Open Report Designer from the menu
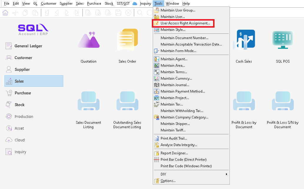Screen dimensions: 304x189 point(174,153)
